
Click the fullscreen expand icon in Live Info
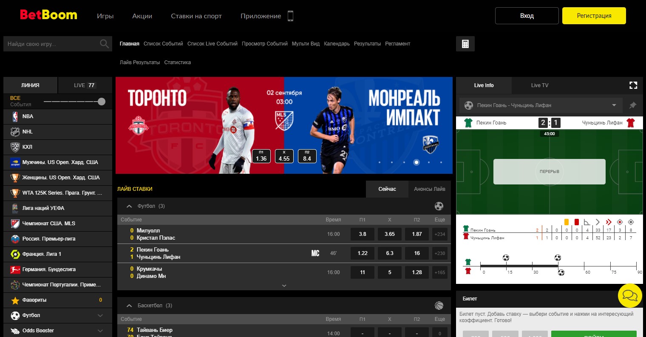click(x=633, y=85)
